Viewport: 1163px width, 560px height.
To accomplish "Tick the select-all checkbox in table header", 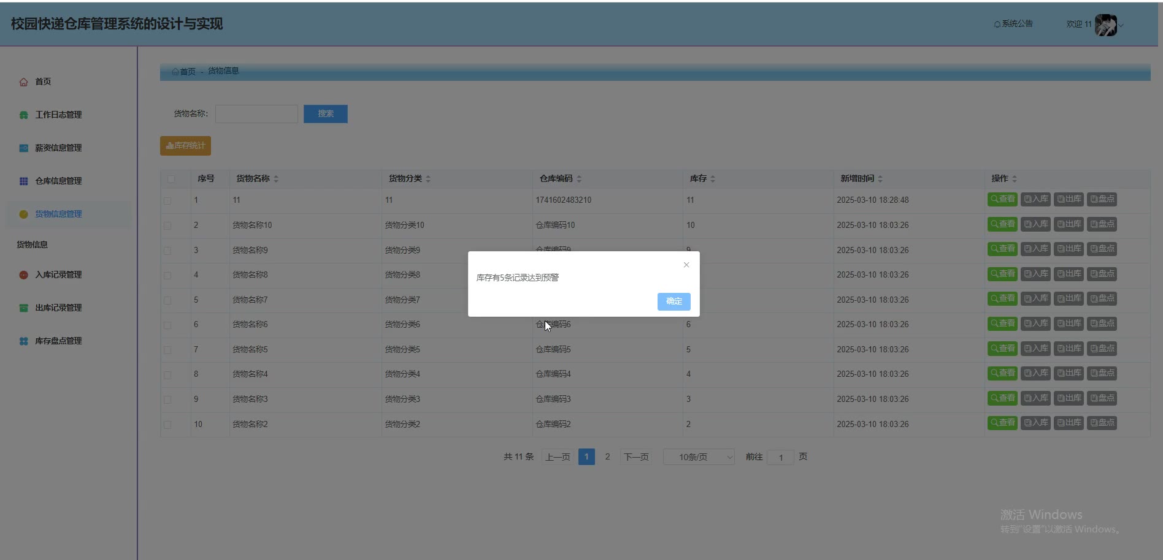I will pos(171,179).
